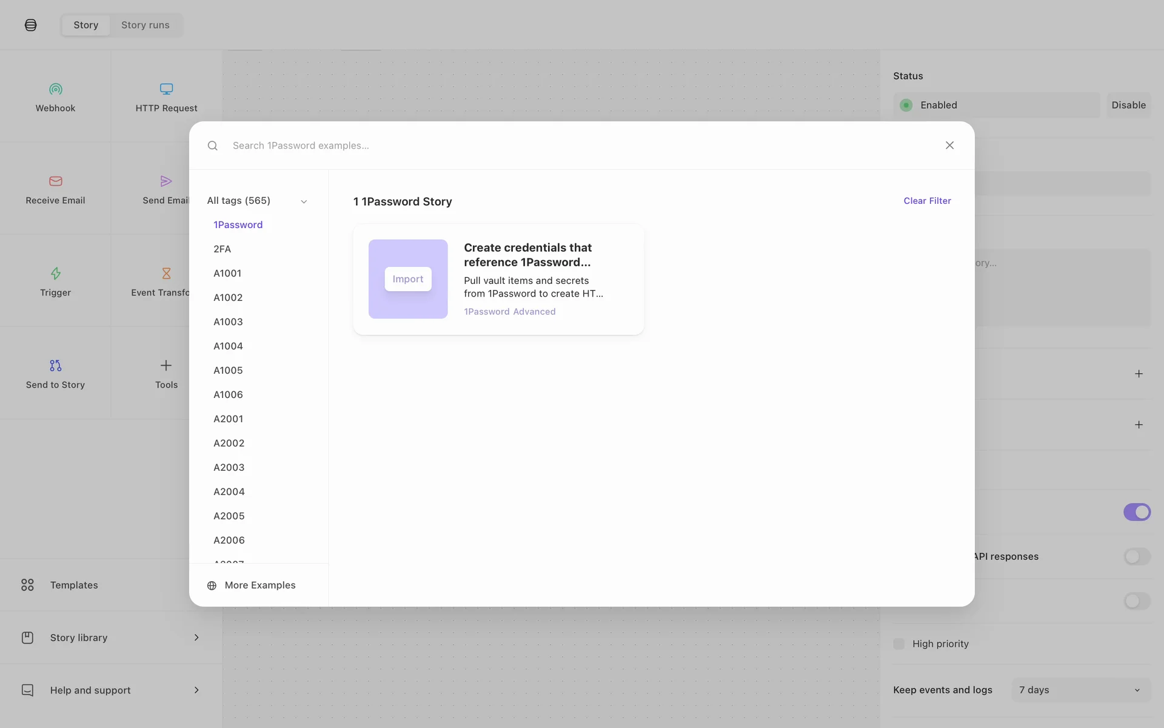Click the Templates grid icon

click(x=27, y=585)
